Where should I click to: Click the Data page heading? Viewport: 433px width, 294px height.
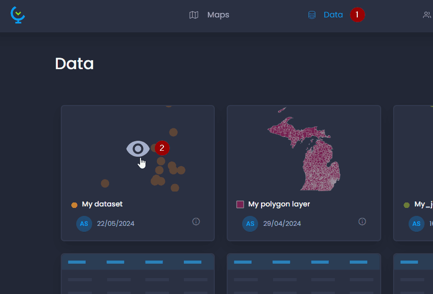coord(74,64)
